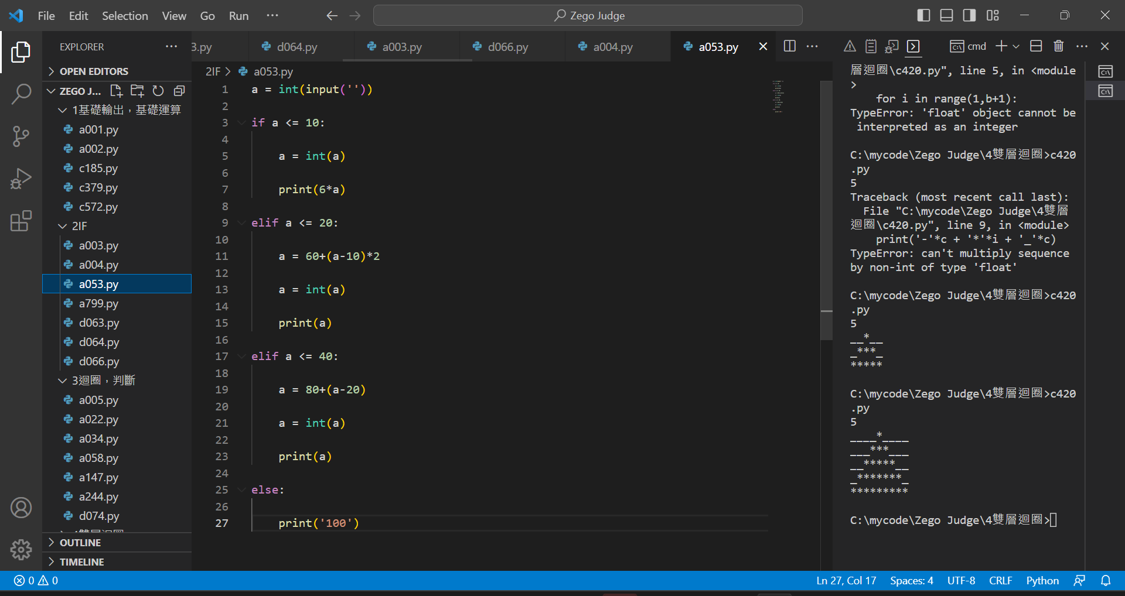Switch to the d066.py tab
The image size is (1125, 596).
[507, 47]
